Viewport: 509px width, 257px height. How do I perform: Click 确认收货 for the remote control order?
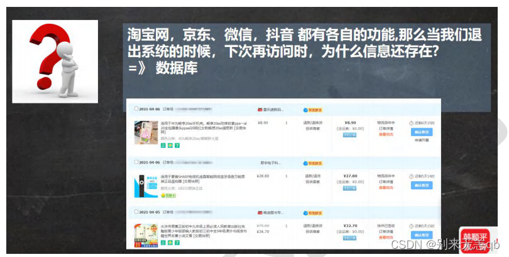point(422,186)
